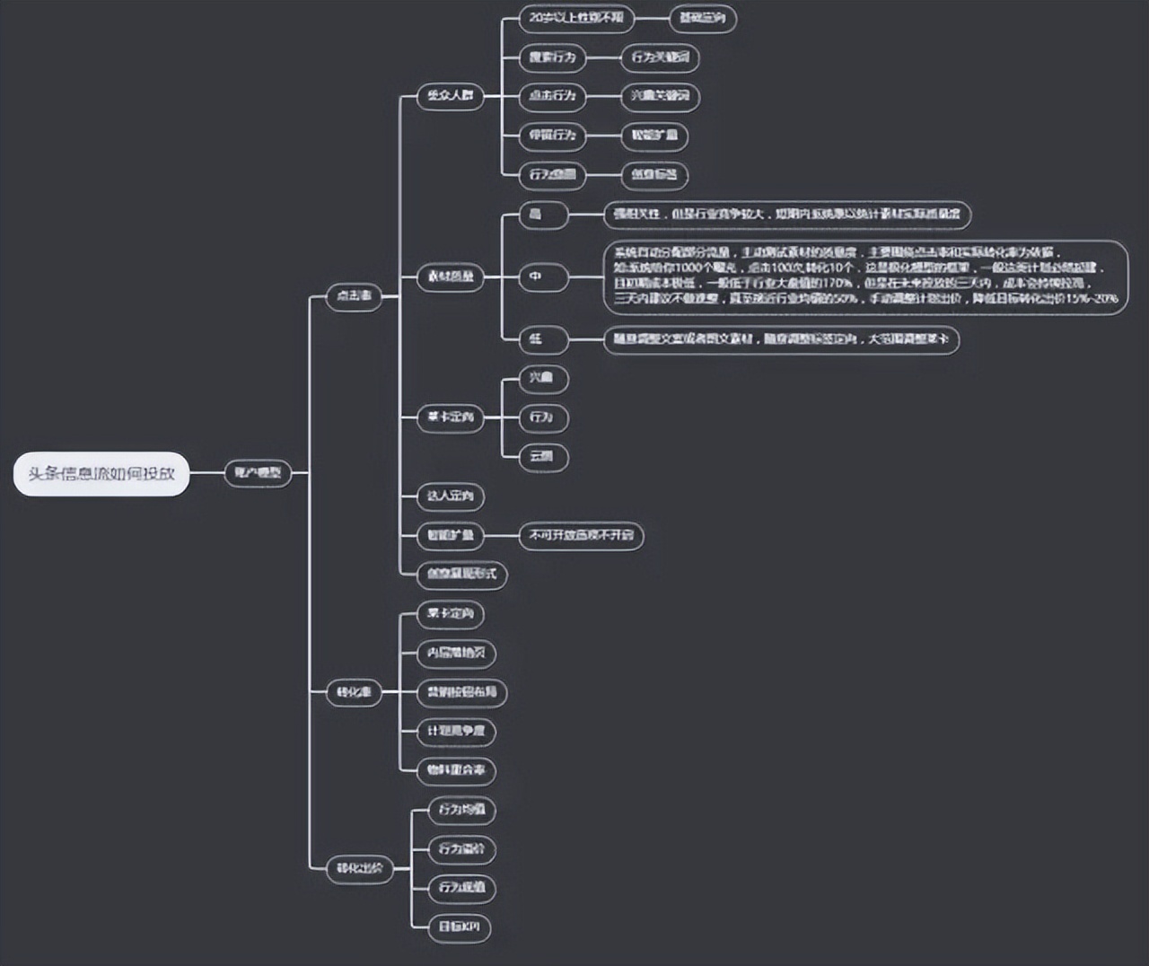Select the 停留行为 node
Viewport: 1149px width, 966px height.
552,135
